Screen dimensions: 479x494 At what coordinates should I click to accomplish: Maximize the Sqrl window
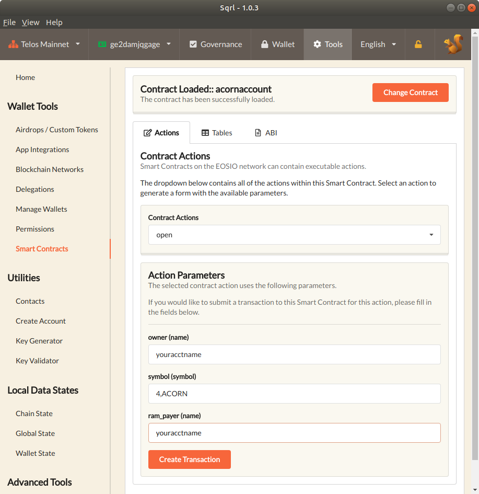461,8
